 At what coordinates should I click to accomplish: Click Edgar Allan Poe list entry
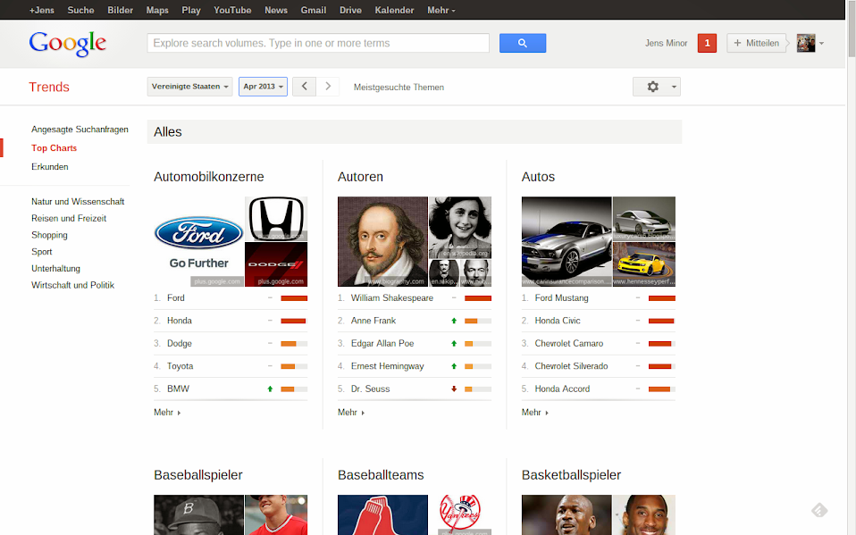pyautogui.click(x=382, y=343)
